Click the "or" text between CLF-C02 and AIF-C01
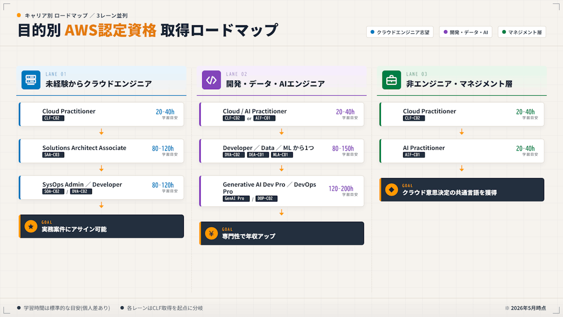 point(249,118)
